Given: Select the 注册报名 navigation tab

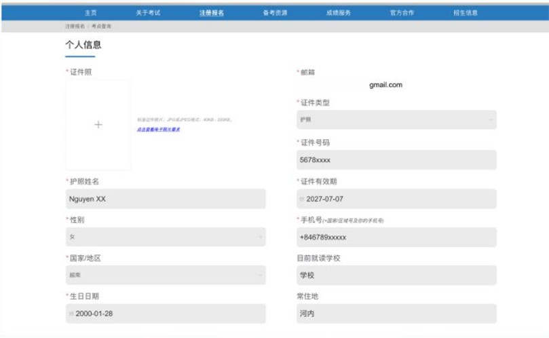Looking at the screenshot, I should click(211, 13).
